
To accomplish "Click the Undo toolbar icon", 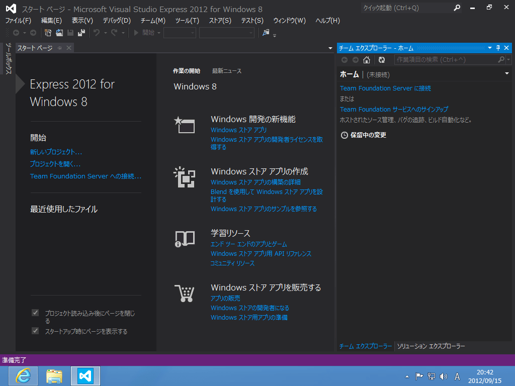I will point(97,33).
